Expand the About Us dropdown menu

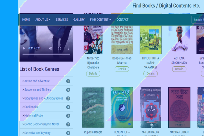43,20
